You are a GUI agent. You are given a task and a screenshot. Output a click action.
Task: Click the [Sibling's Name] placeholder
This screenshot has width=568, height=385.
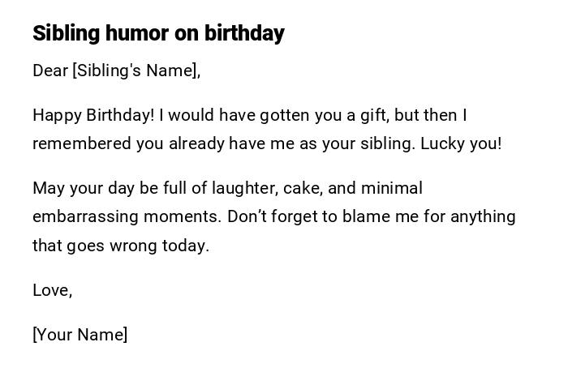point(136,71)
